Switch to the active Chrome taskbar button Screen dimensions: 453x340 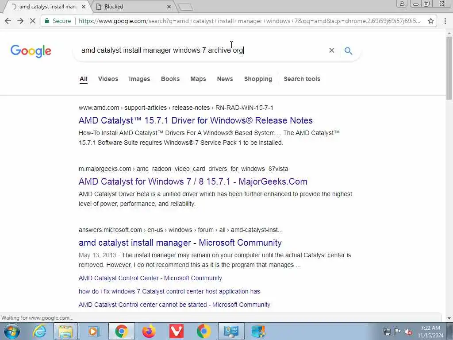point(122,331)
